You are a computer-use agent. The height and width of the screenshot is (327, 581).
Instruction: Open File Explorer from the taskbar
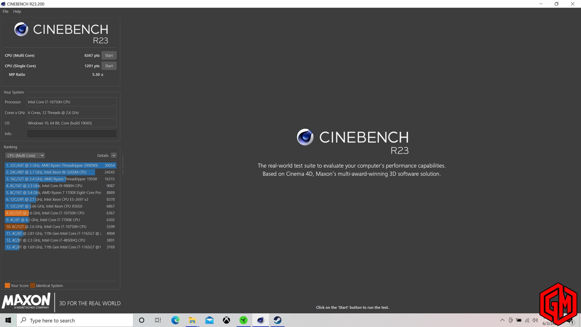point(192,320)
